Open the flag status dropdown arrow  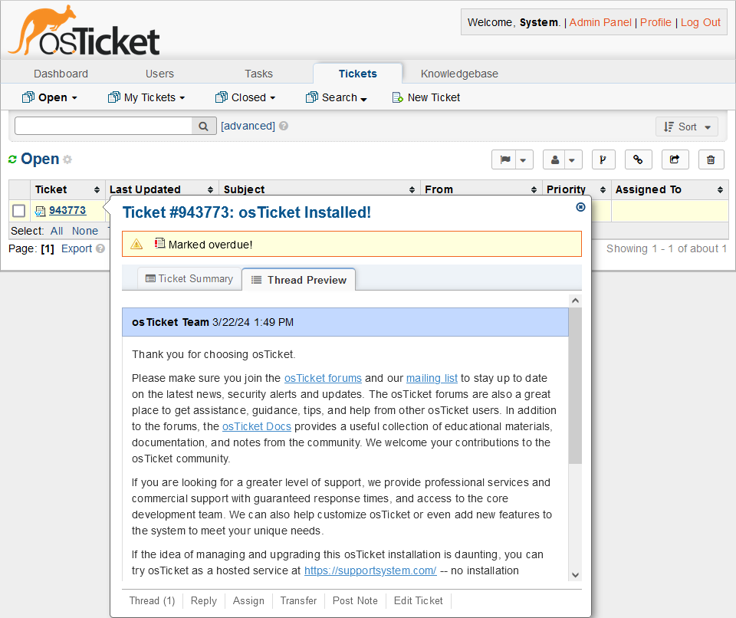click(x=524, y=159)
